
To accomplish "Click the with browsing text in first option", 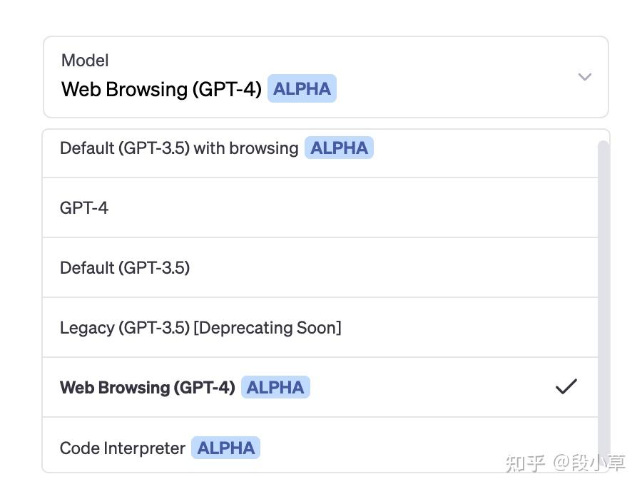I will pos(245,148).
